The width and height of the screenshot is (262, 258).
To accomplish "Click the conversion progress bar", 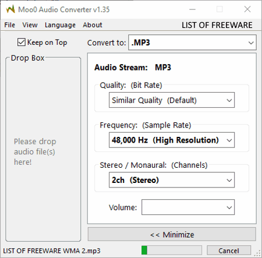I will point(172,250).
